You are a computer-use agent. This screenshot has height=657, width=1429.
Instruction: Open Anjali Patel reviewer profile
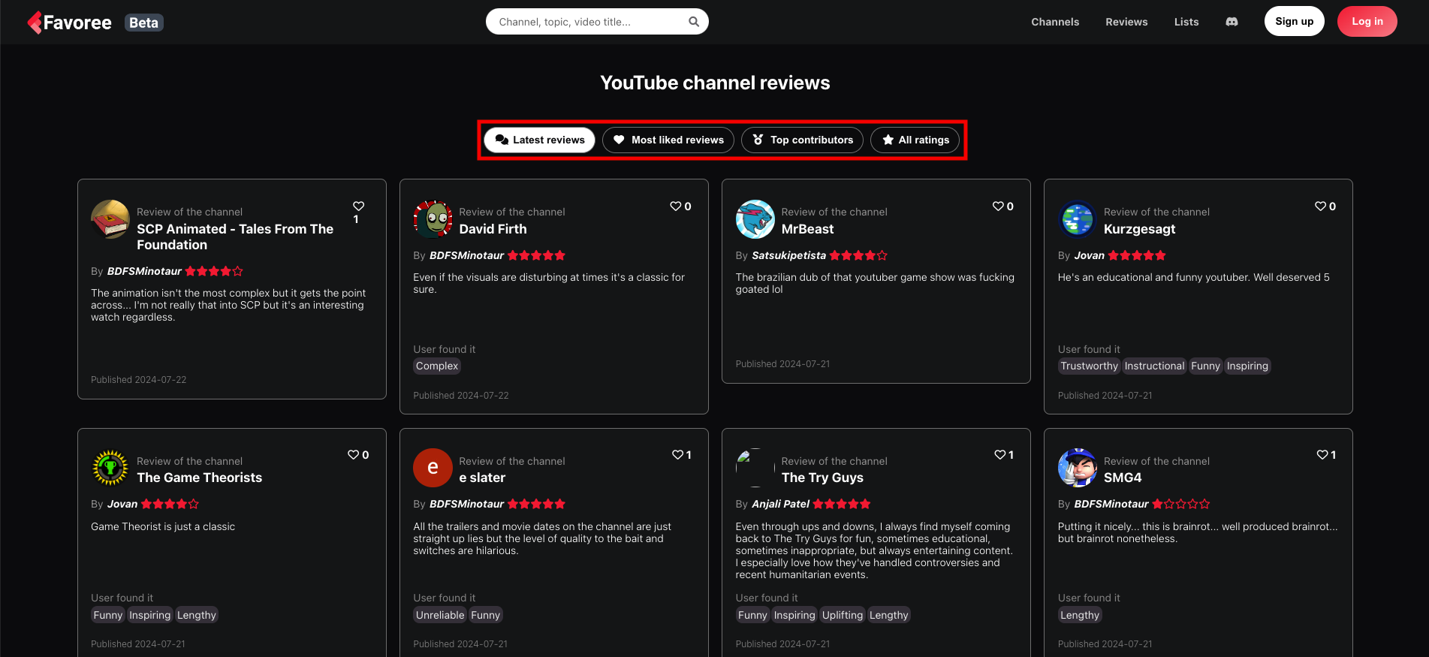click(x=780, y=504)
